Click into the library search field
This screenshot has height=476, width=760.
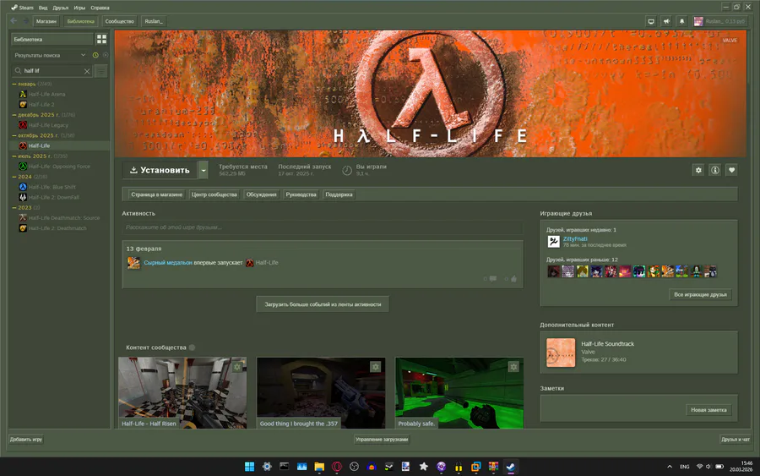click(52, 71)
